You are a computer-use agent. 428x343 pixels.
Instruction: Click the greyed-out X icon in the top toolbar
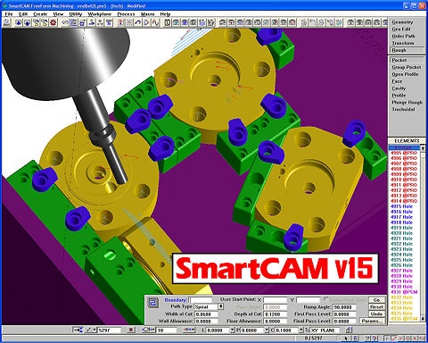(129, 22)
